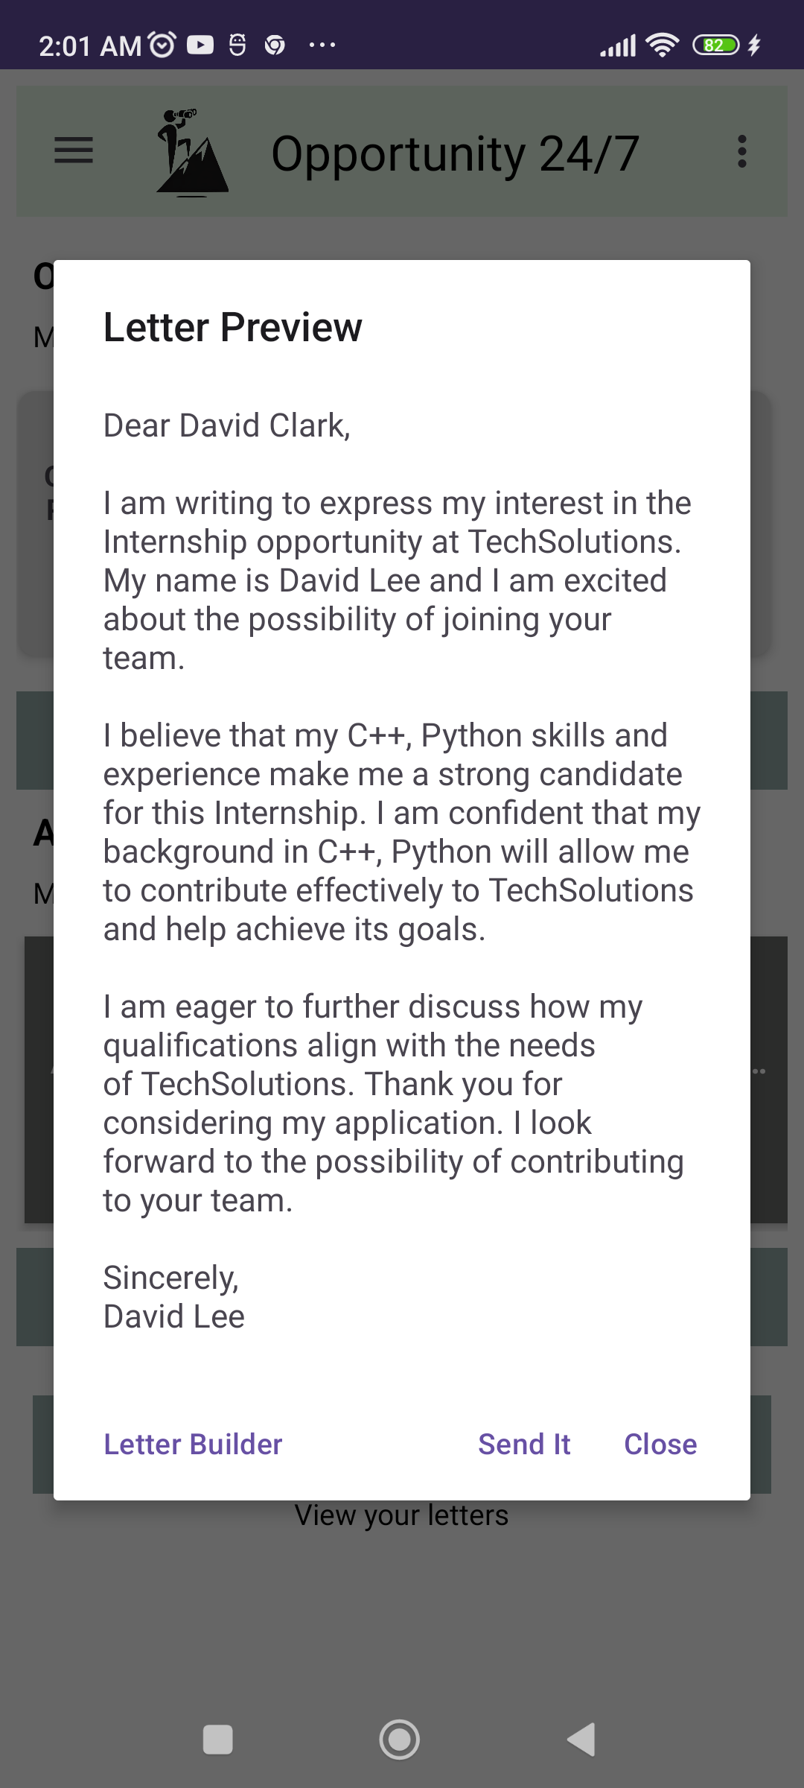Close the Letter Preview dialog
804x1788 pixels.
tap(660, 1444)
